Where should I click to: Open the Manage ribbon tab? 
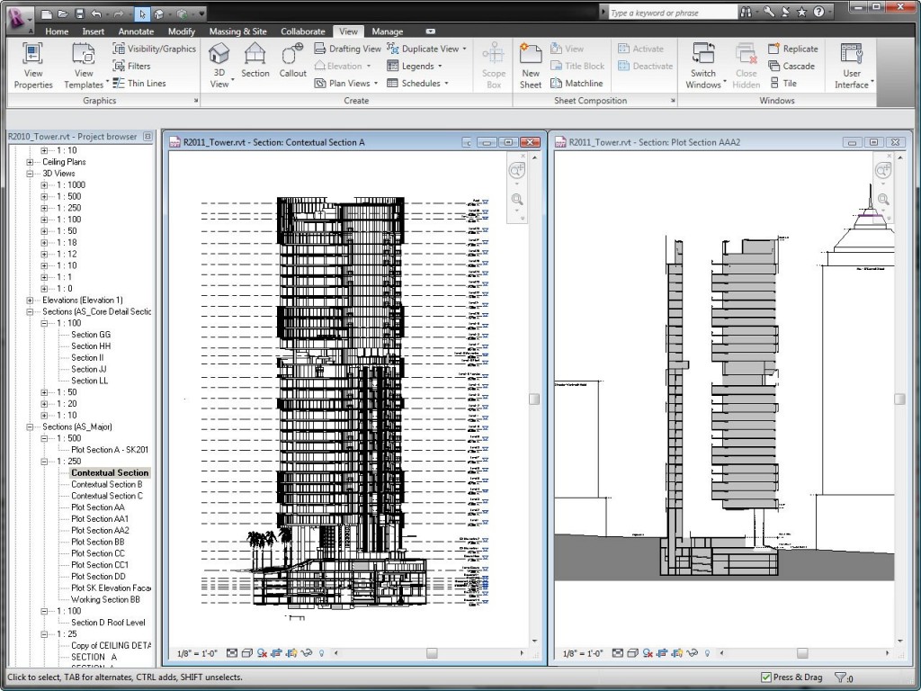coord(388,31)
